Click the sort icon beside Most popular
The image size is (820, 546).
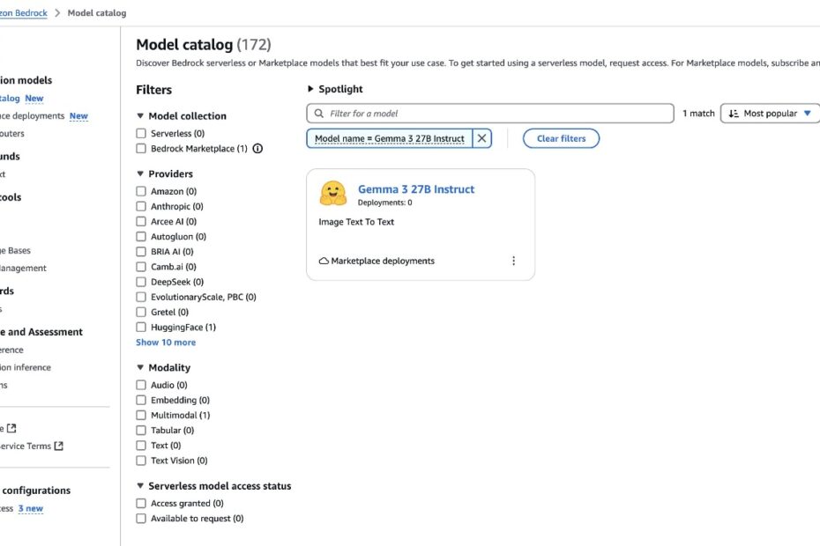click(734, 114)
